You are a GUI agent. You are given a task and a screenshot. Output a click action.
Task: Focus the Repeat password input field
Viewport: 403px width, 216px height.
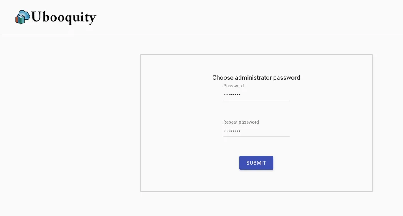point(256,131)
